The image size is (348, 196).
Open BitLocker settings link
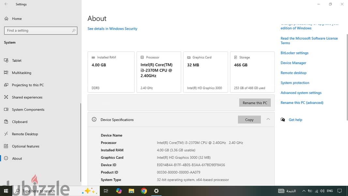294,53
